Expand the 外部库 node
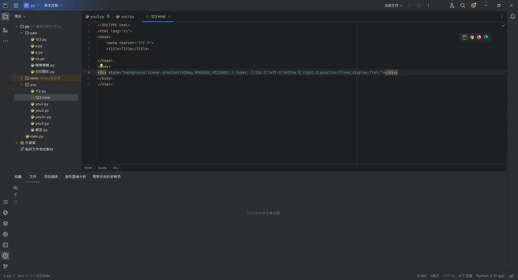Viewport: 518px width, 280px height. [16, 143]
